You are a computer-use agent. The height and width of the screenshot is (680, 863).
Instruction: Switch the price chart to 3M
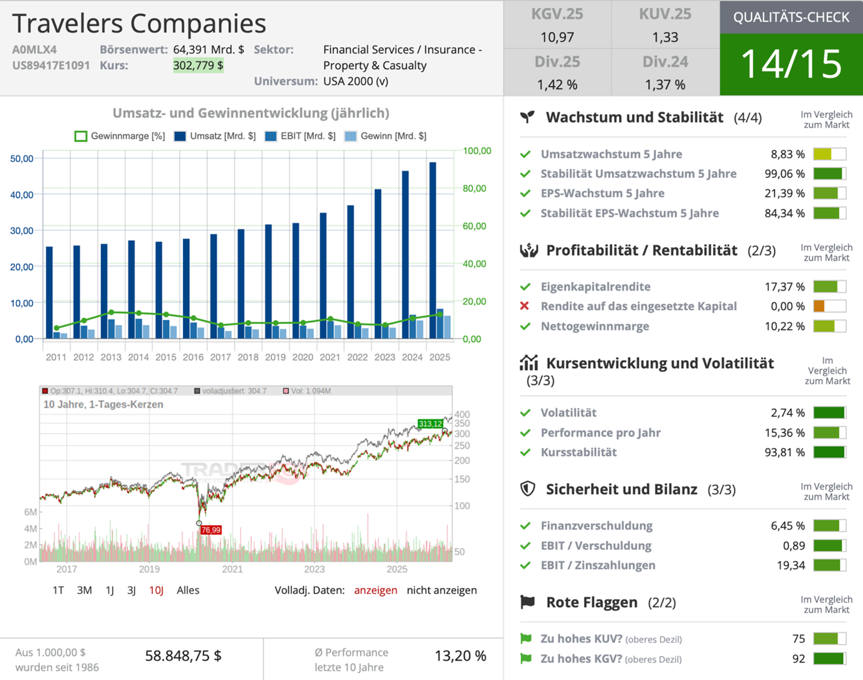tap(84, 590)
